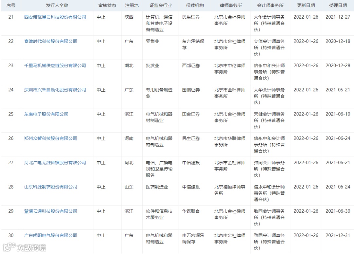Open 广东明阳电气股份有限公司 link
This screenshot has width=354, height=254.
[x=50, y=236]
